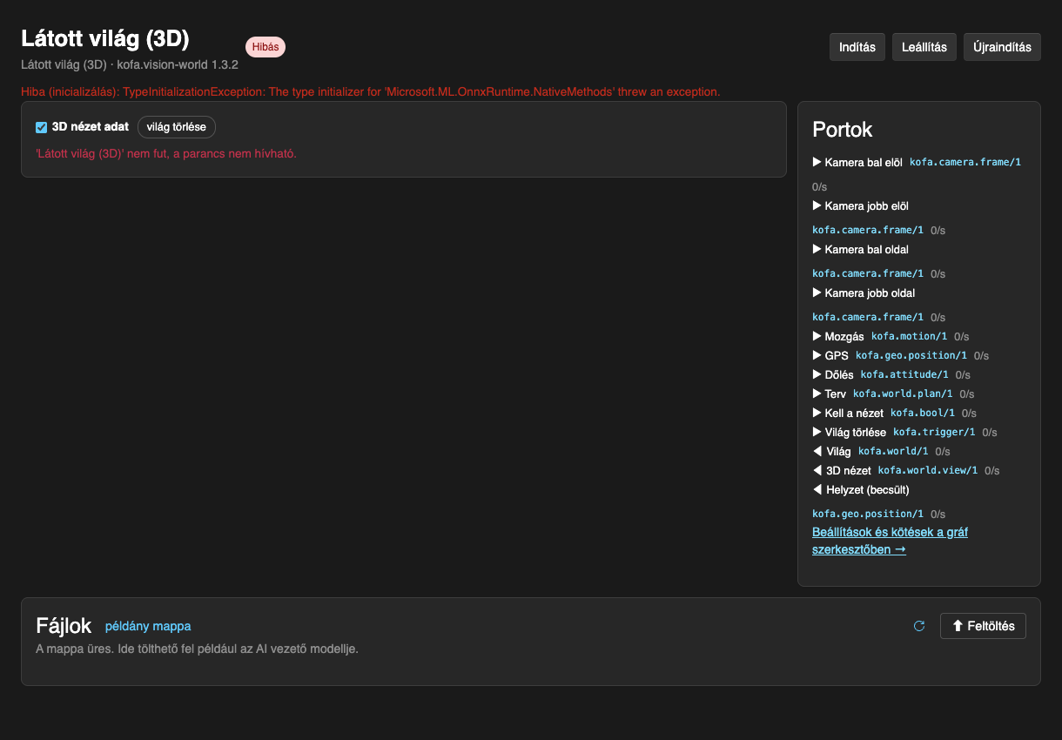The image size is (1062, 740).
Task: Click the Portok panel heading
Action: (843, 130)
